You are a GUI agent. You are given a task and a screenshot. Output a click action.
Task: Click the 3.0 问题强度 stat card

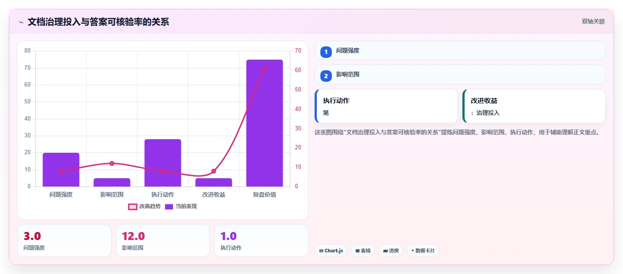tap(64, 240)
